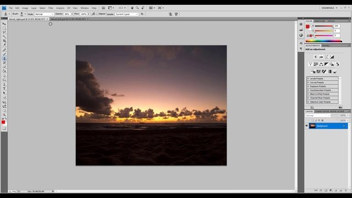Expand Exposure Presets list

[x=309, y=86]
